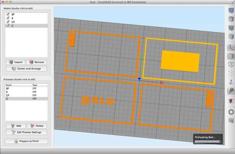Sort processes by Name column header
This screenshot has height=154, width=235.
(9, 85)
